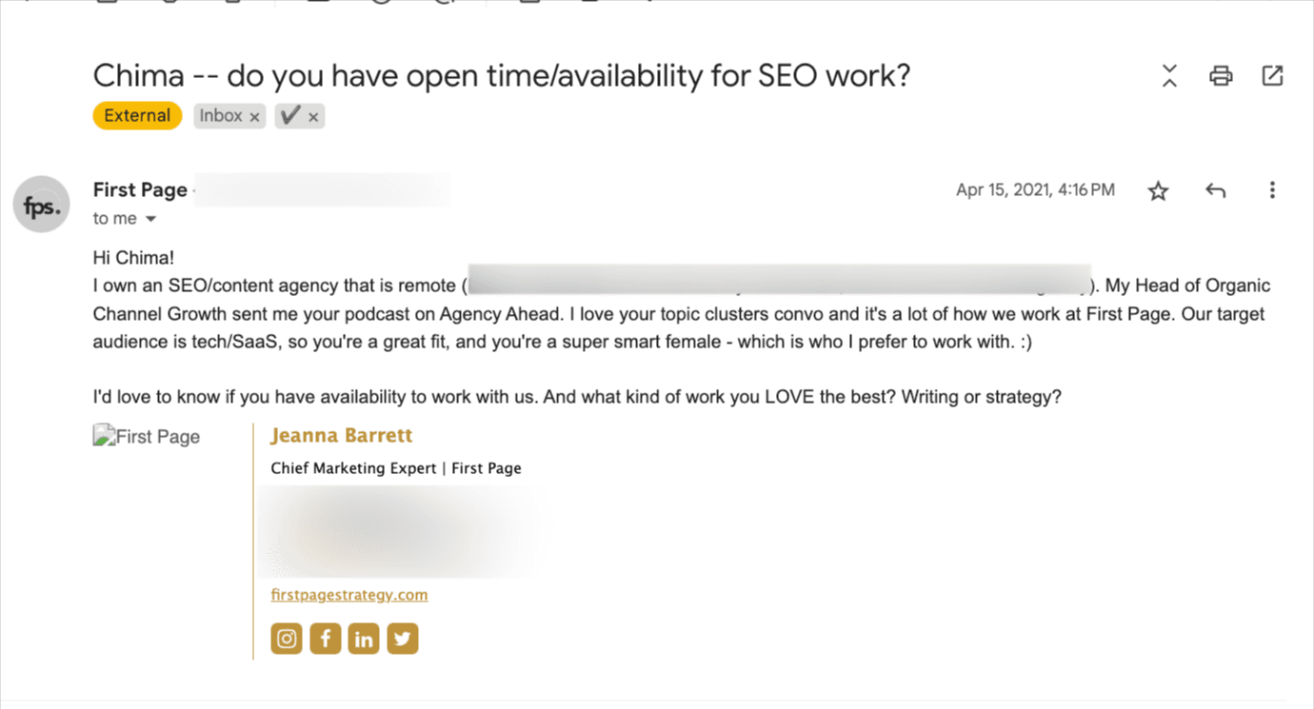1314x709 pixels.
Task: Select the First Page sender name
Action: coord(139,189)
